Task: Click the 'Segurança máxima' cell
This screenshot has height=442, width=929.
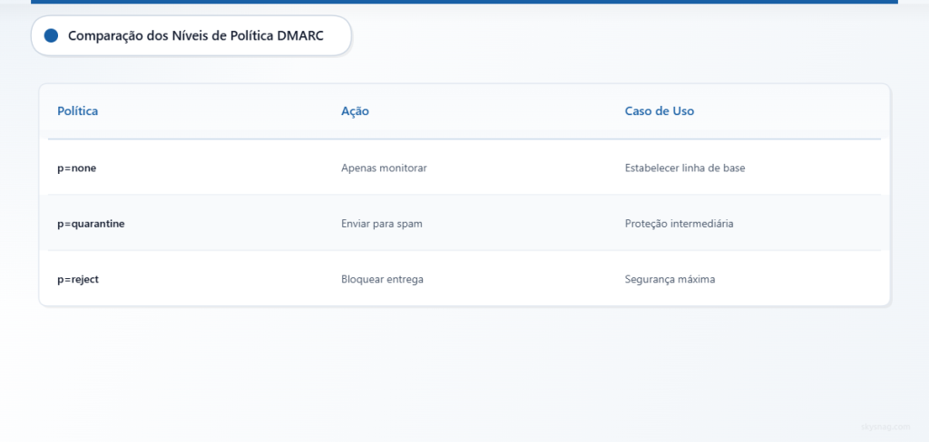Action: (670, 279)
